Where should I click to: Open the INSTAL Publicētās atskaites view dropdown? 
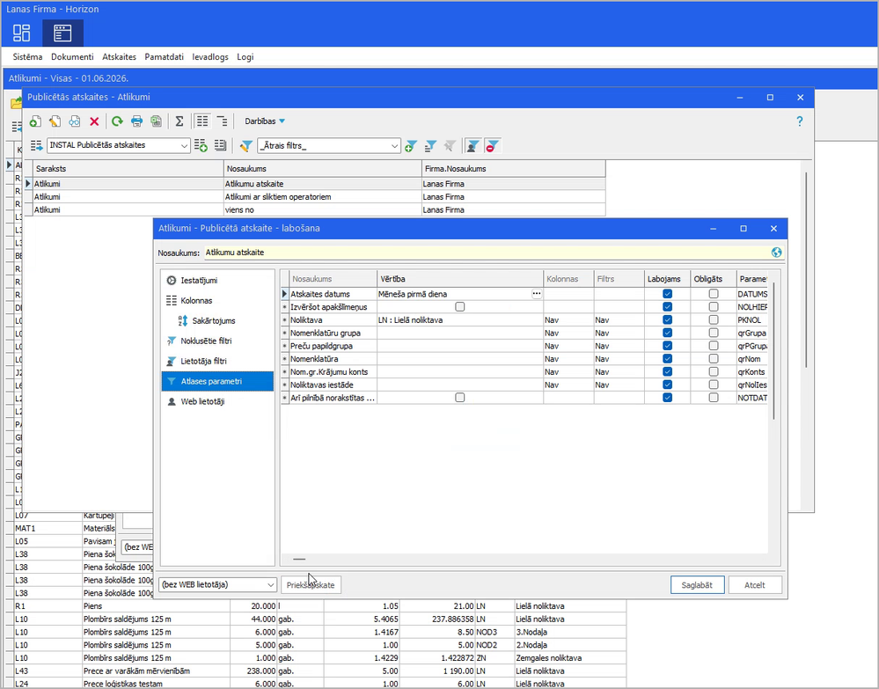tap(184, 146)
